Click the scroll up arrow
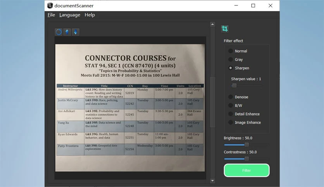Image resolution: width=324 pixels, height=187 pixels. (213, 24)
